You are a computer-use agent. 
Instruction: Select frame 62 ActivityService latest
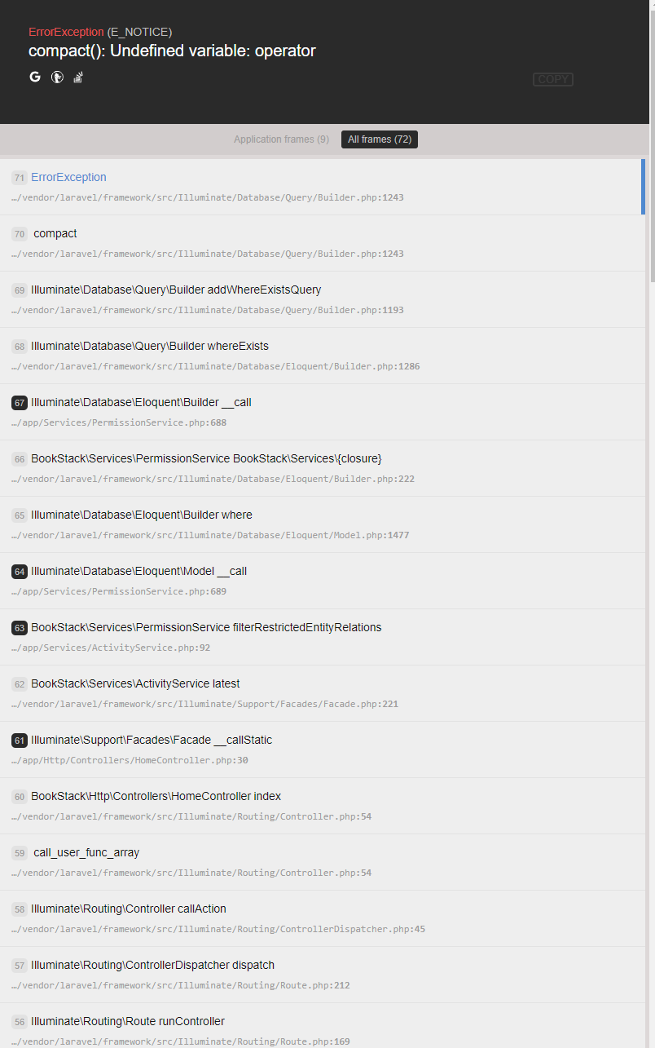pyautogui.click(x=323, y=693)
